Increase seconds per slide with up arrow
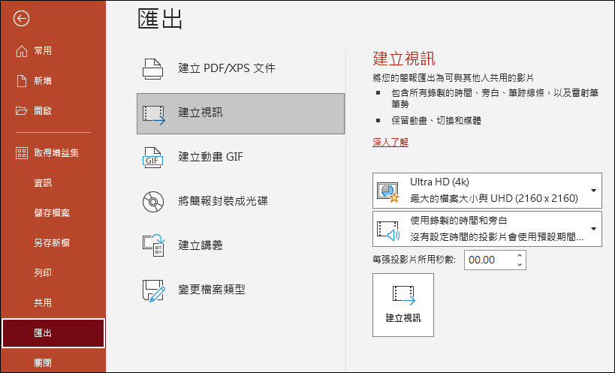Image resolution: width=615 pixels, height=373 pixels. click(520, 256)
